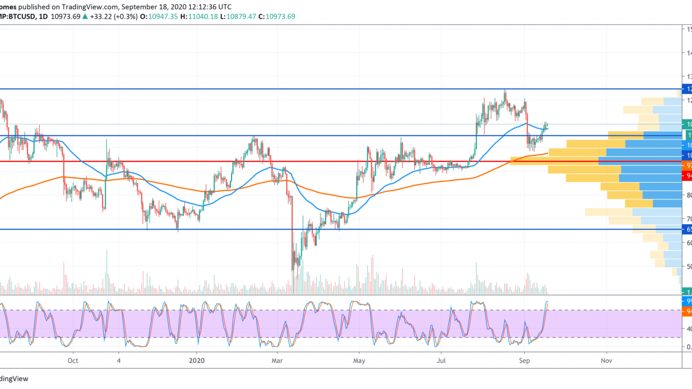The width and height of the screenshot is (692, 389).
Task: Click the 2020 label on the time axis
Action: click(x=197, y=360)
